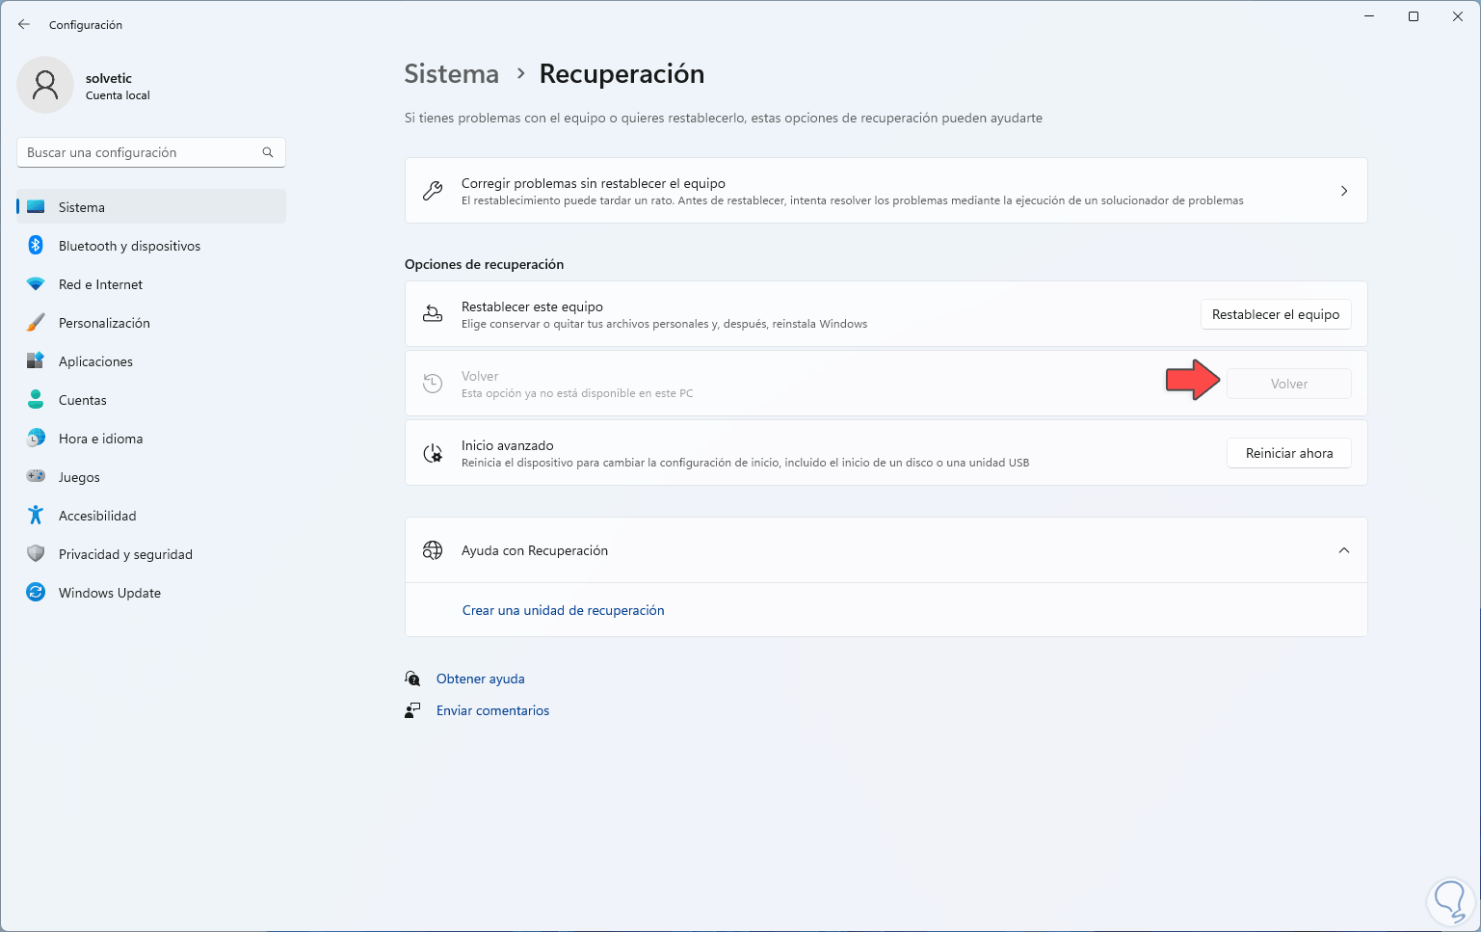Select Aplicaciones in the sidebar
1481x932 pixels.
pos(95,360)
